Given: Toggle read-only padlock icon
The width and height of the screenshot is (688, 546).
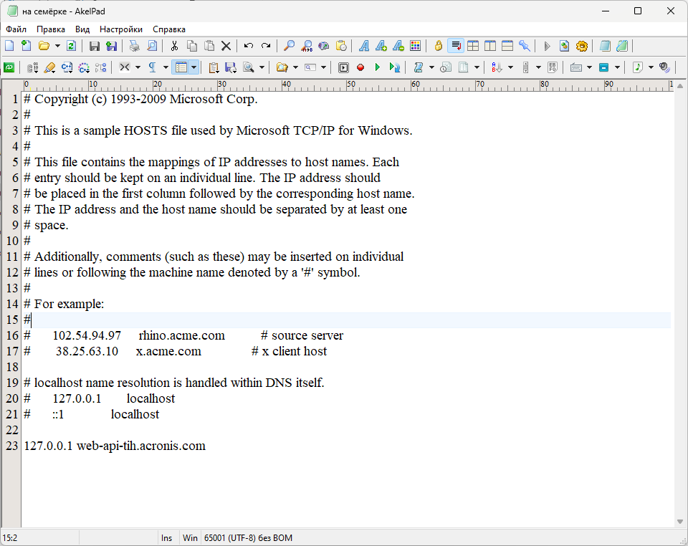Looking at the screenshot, I should (x=439, y=46).
